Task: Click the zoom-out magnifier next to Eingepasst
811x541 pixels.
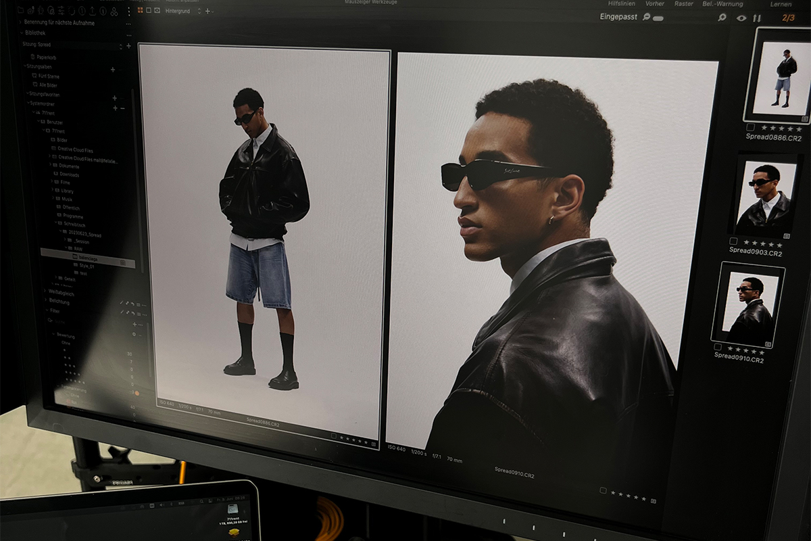Action: (x=647, y=17)
